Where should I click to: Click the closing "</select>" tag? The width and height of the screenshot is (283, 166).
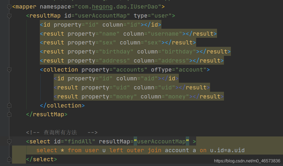coord(41,159)
